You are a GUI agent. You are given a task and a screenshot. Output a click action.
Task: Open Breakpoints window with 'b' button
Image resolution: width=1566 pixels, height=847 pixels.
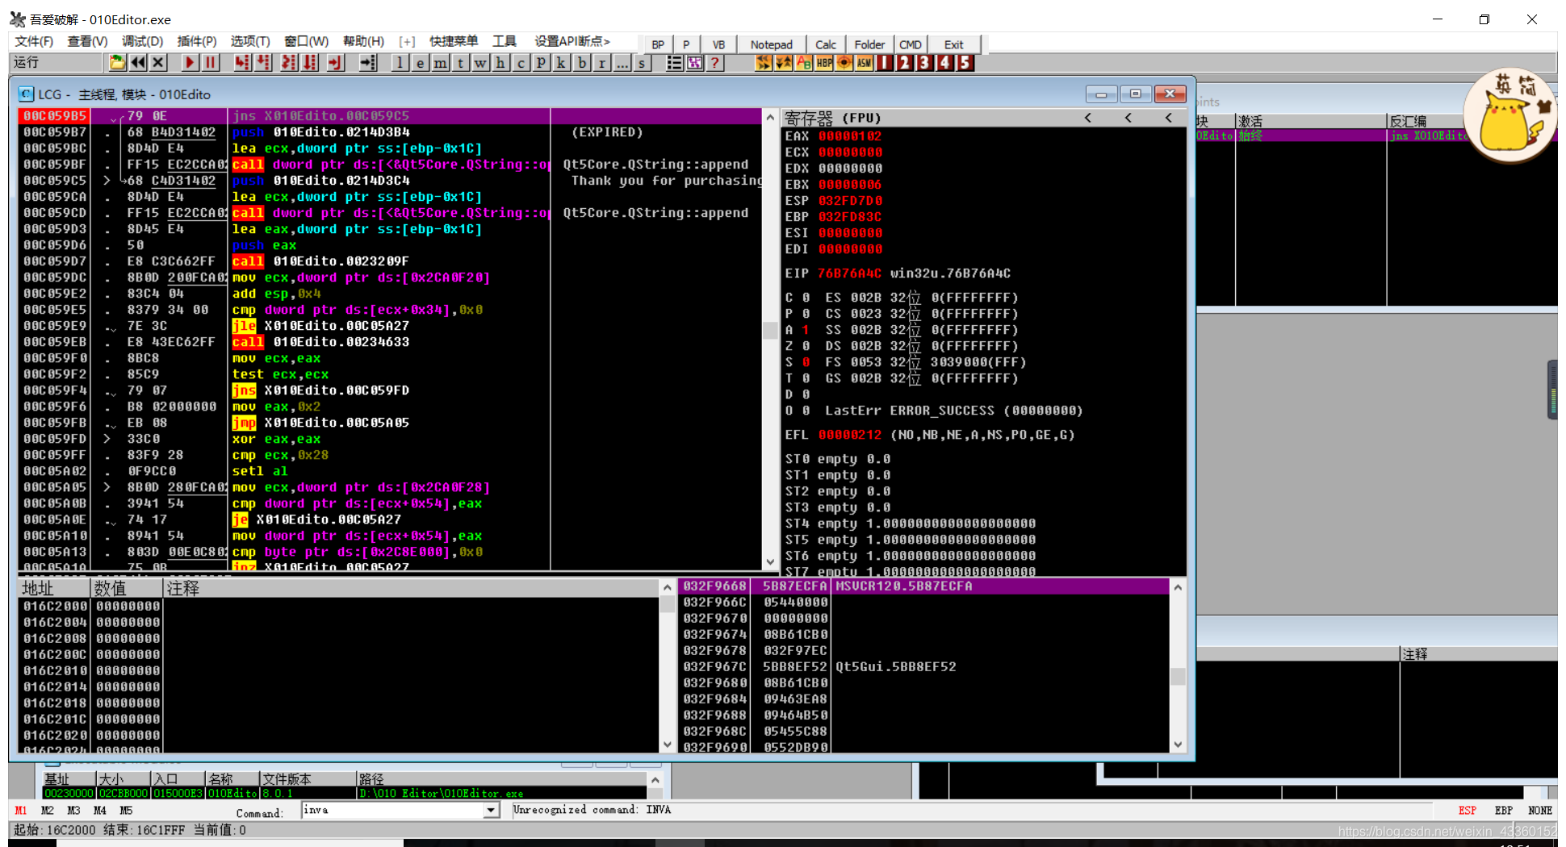[x=582, y=63]
